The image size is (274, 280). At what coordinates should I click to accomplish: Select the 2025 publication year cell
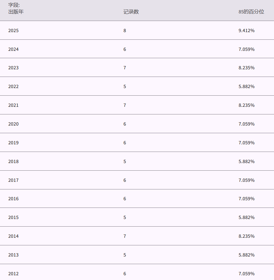tap(13, 31)
